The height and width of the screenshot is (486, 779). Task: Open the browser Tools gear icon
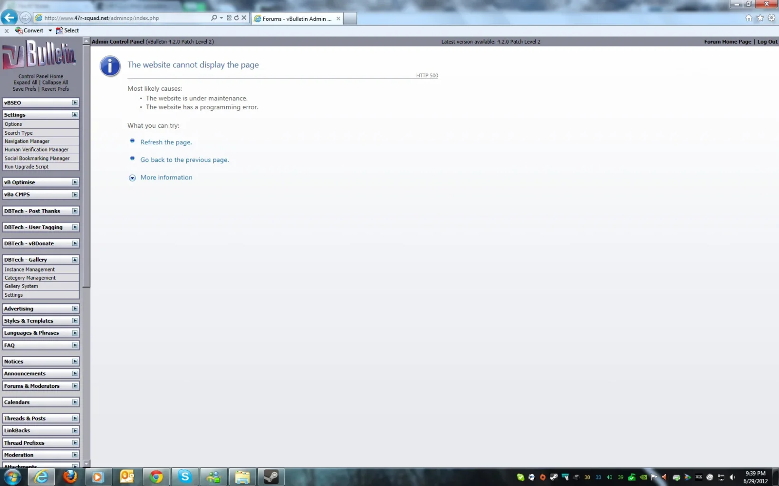[x=771, y=18]
